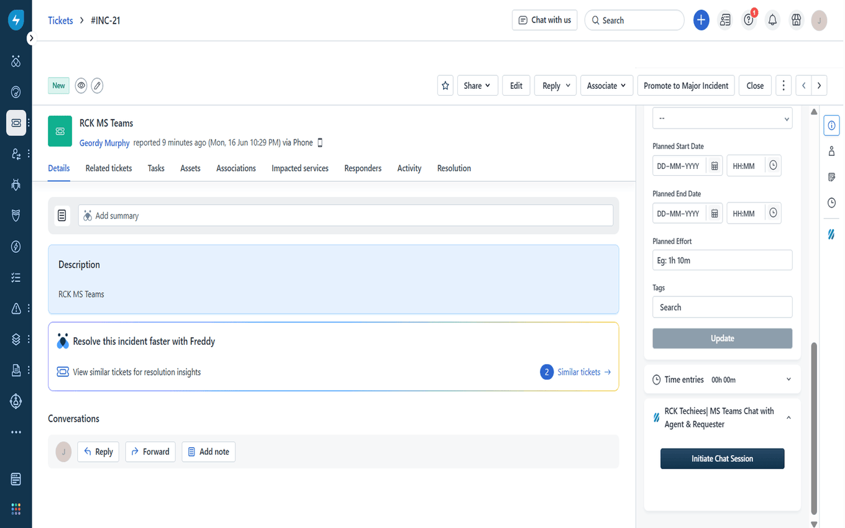Open the notes icon on right rail
Screen dimensions: 845x528
(831, 177)
